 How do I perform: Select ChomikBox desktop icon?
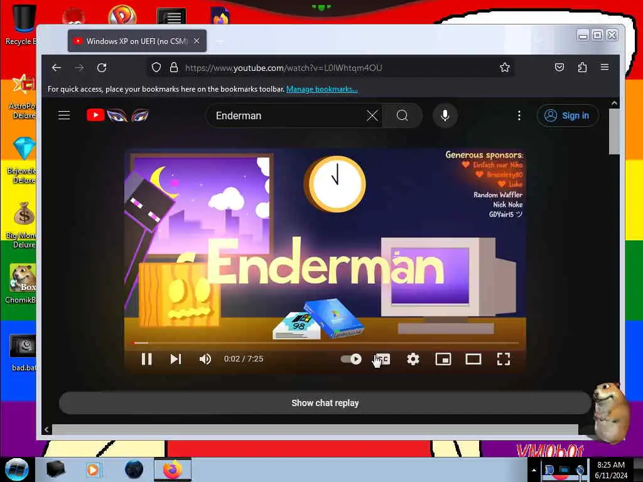click(x=21, y=284)
